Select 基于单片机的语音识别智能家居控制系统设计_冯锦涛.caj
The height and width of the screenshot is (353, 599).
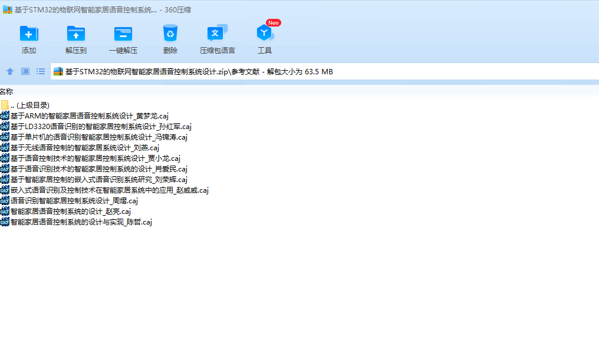(x=99, y=137)
